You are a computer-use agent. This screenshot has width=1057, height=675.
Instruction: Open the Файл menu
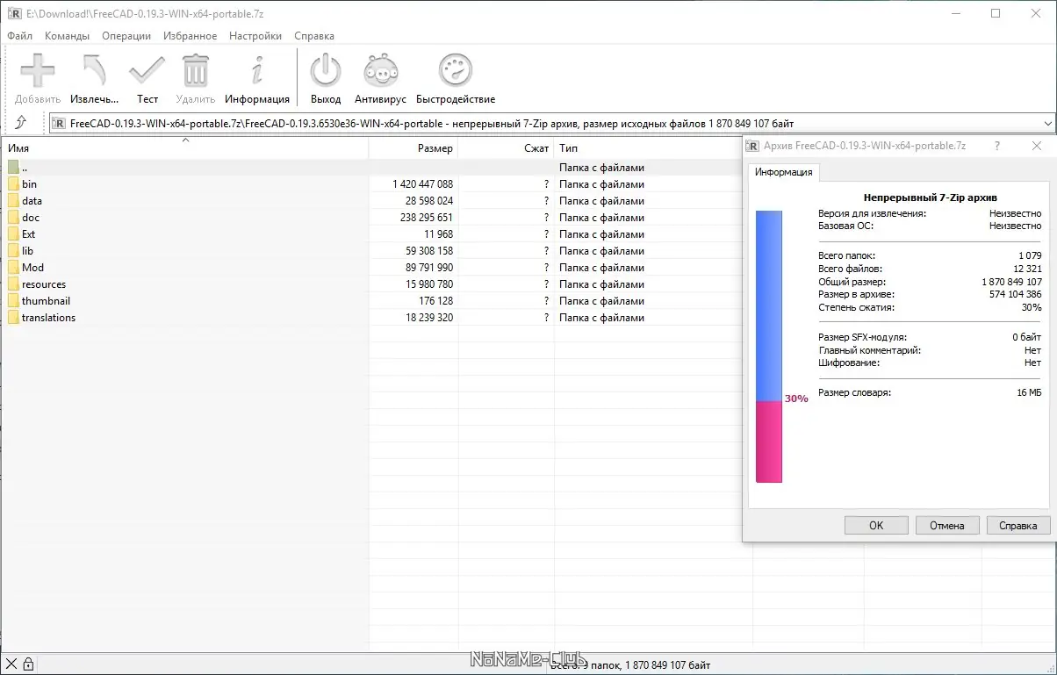point(19,36)
